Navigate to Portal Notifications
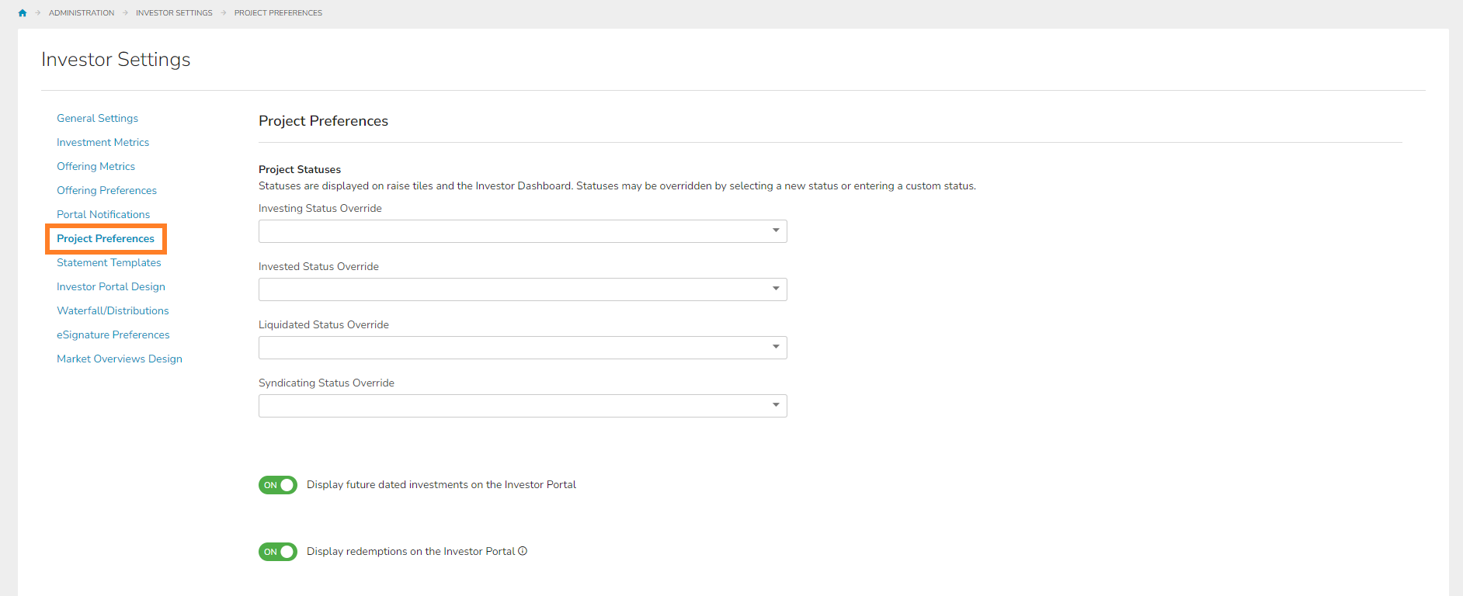The width and height of the screenshot is (1463, 596). point(103,215)
